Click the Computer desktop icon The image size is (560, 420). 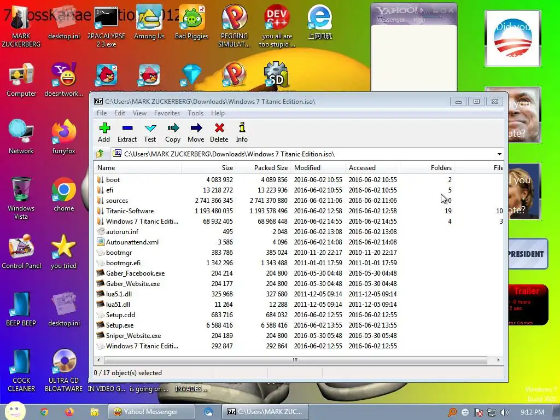(x=21, y=80)
